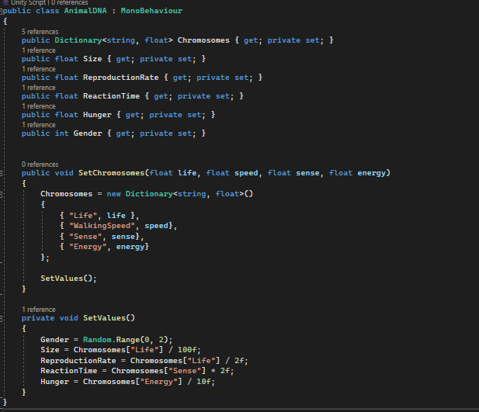
Task: Collapse the SetChromosomes method block
Action: click(2, 173)
